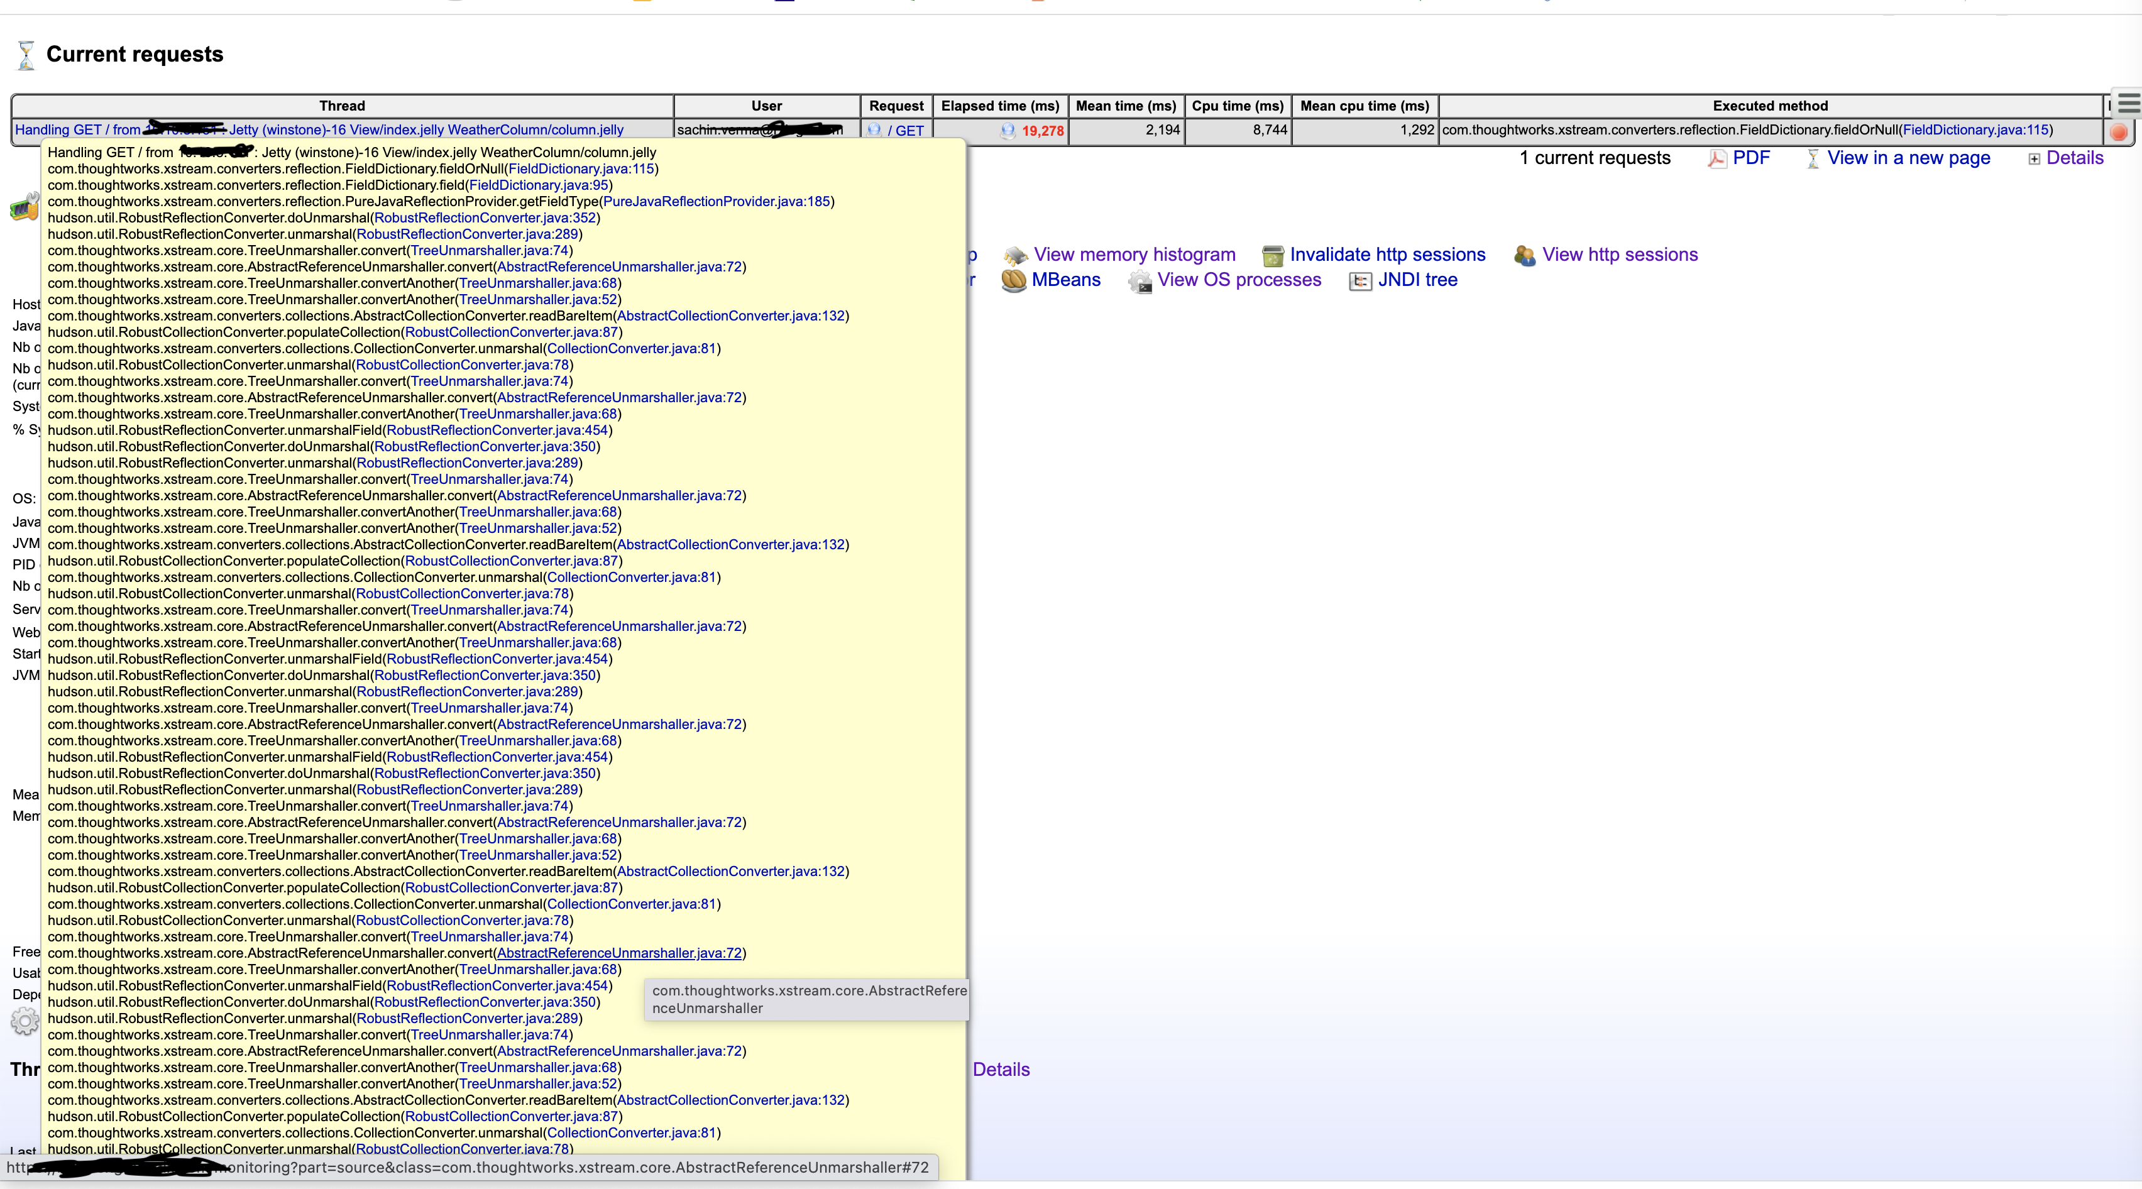2142x1189 pixels.
Task: Click the hourglass icon beside Current requests
Action: tap(26, 55)
